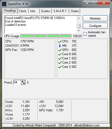
Task: Click the second Vcore 1,17V reading
Action: tap(18, 114)
